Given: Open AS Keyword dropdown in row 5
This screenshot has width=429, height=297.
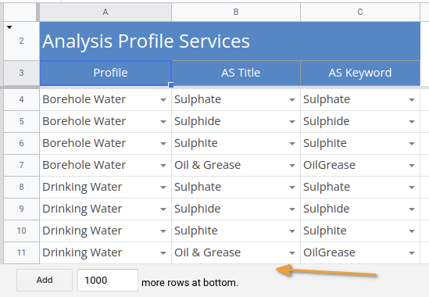Looking at the screenshot, I should 412,122.
